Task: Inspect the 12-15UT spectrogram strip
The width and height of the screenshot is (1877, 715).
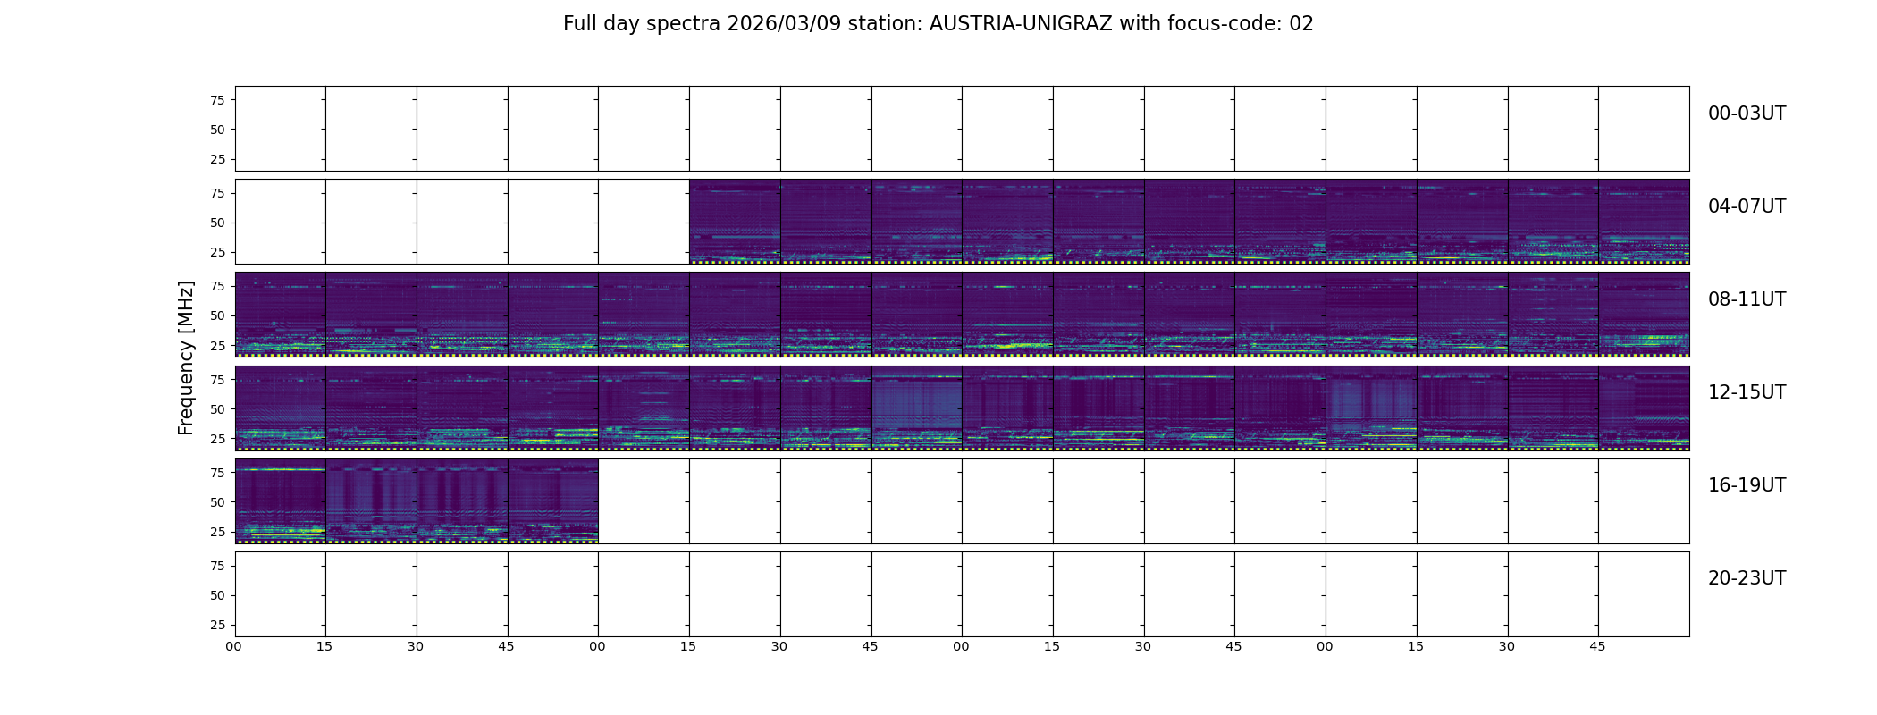Action: (962, 408)
